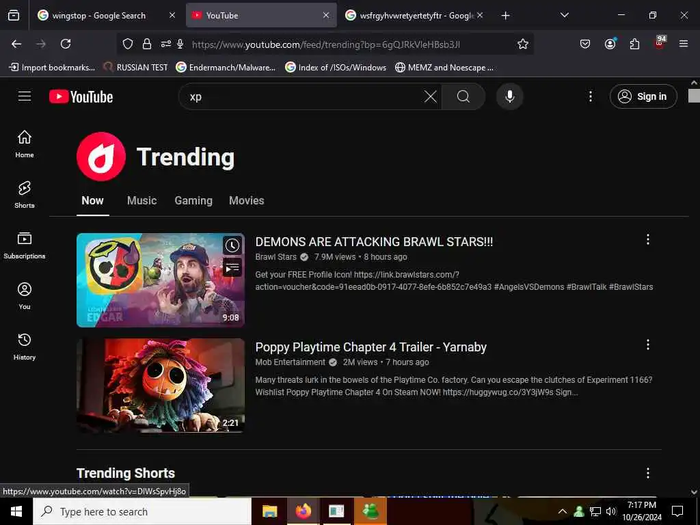Add Brawl Stars video to queue
The width and height of the screenshot is (700, 525).
(232, 267)
